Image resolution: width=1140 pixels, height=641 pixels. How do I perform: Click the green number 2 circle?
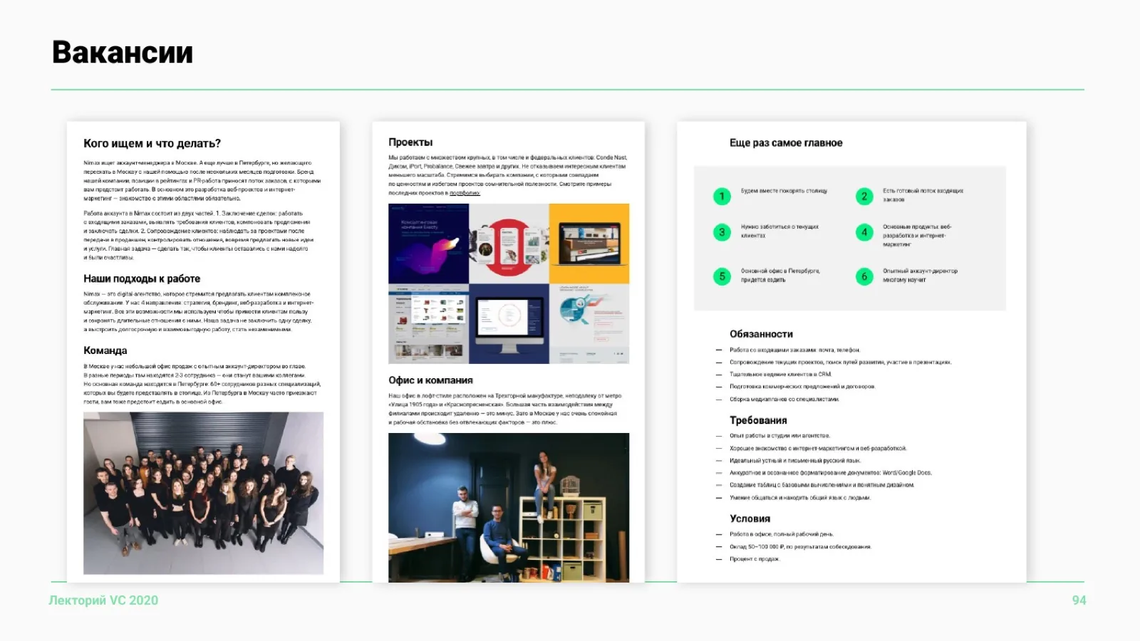(x=864, y=196)
